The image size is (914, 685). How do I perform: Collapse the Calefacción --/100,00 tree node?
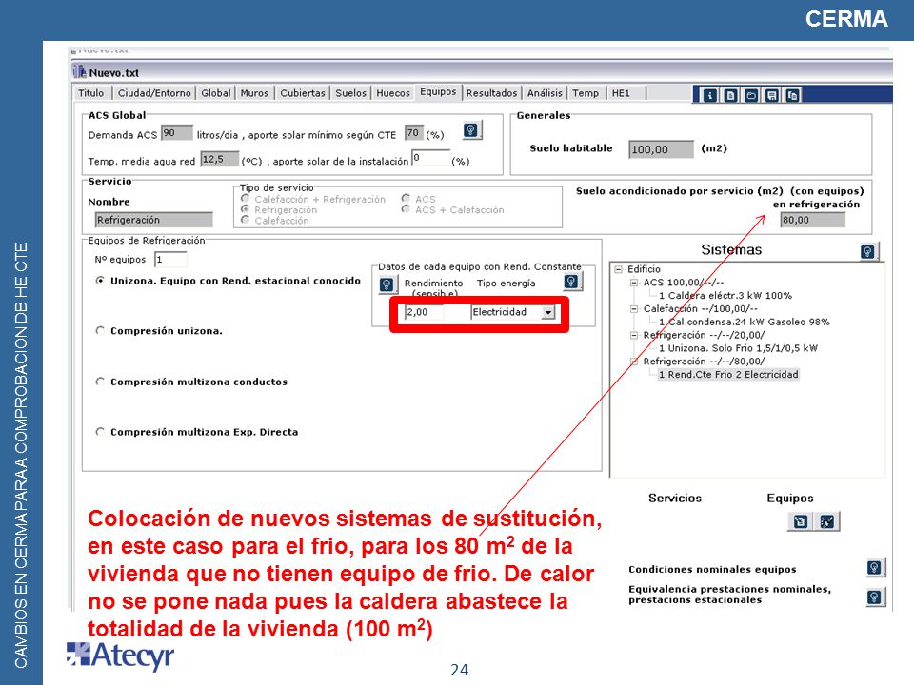[634, 308]
